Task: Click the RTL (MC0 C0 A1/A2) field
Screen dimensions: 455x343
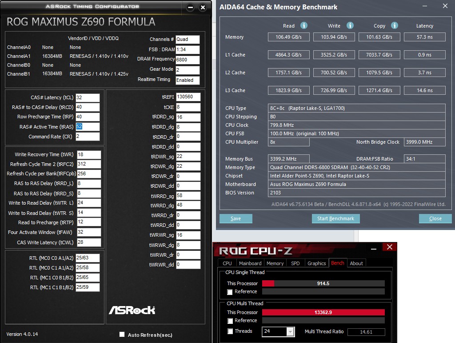Action: tap(88, 258)
